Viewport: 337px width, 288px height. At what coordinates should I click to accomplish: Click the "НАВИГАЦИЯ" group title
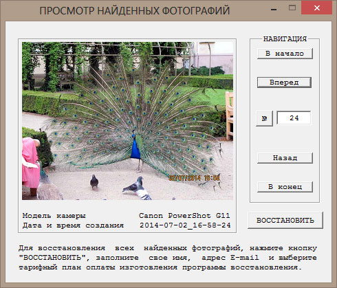pos(285,39)
